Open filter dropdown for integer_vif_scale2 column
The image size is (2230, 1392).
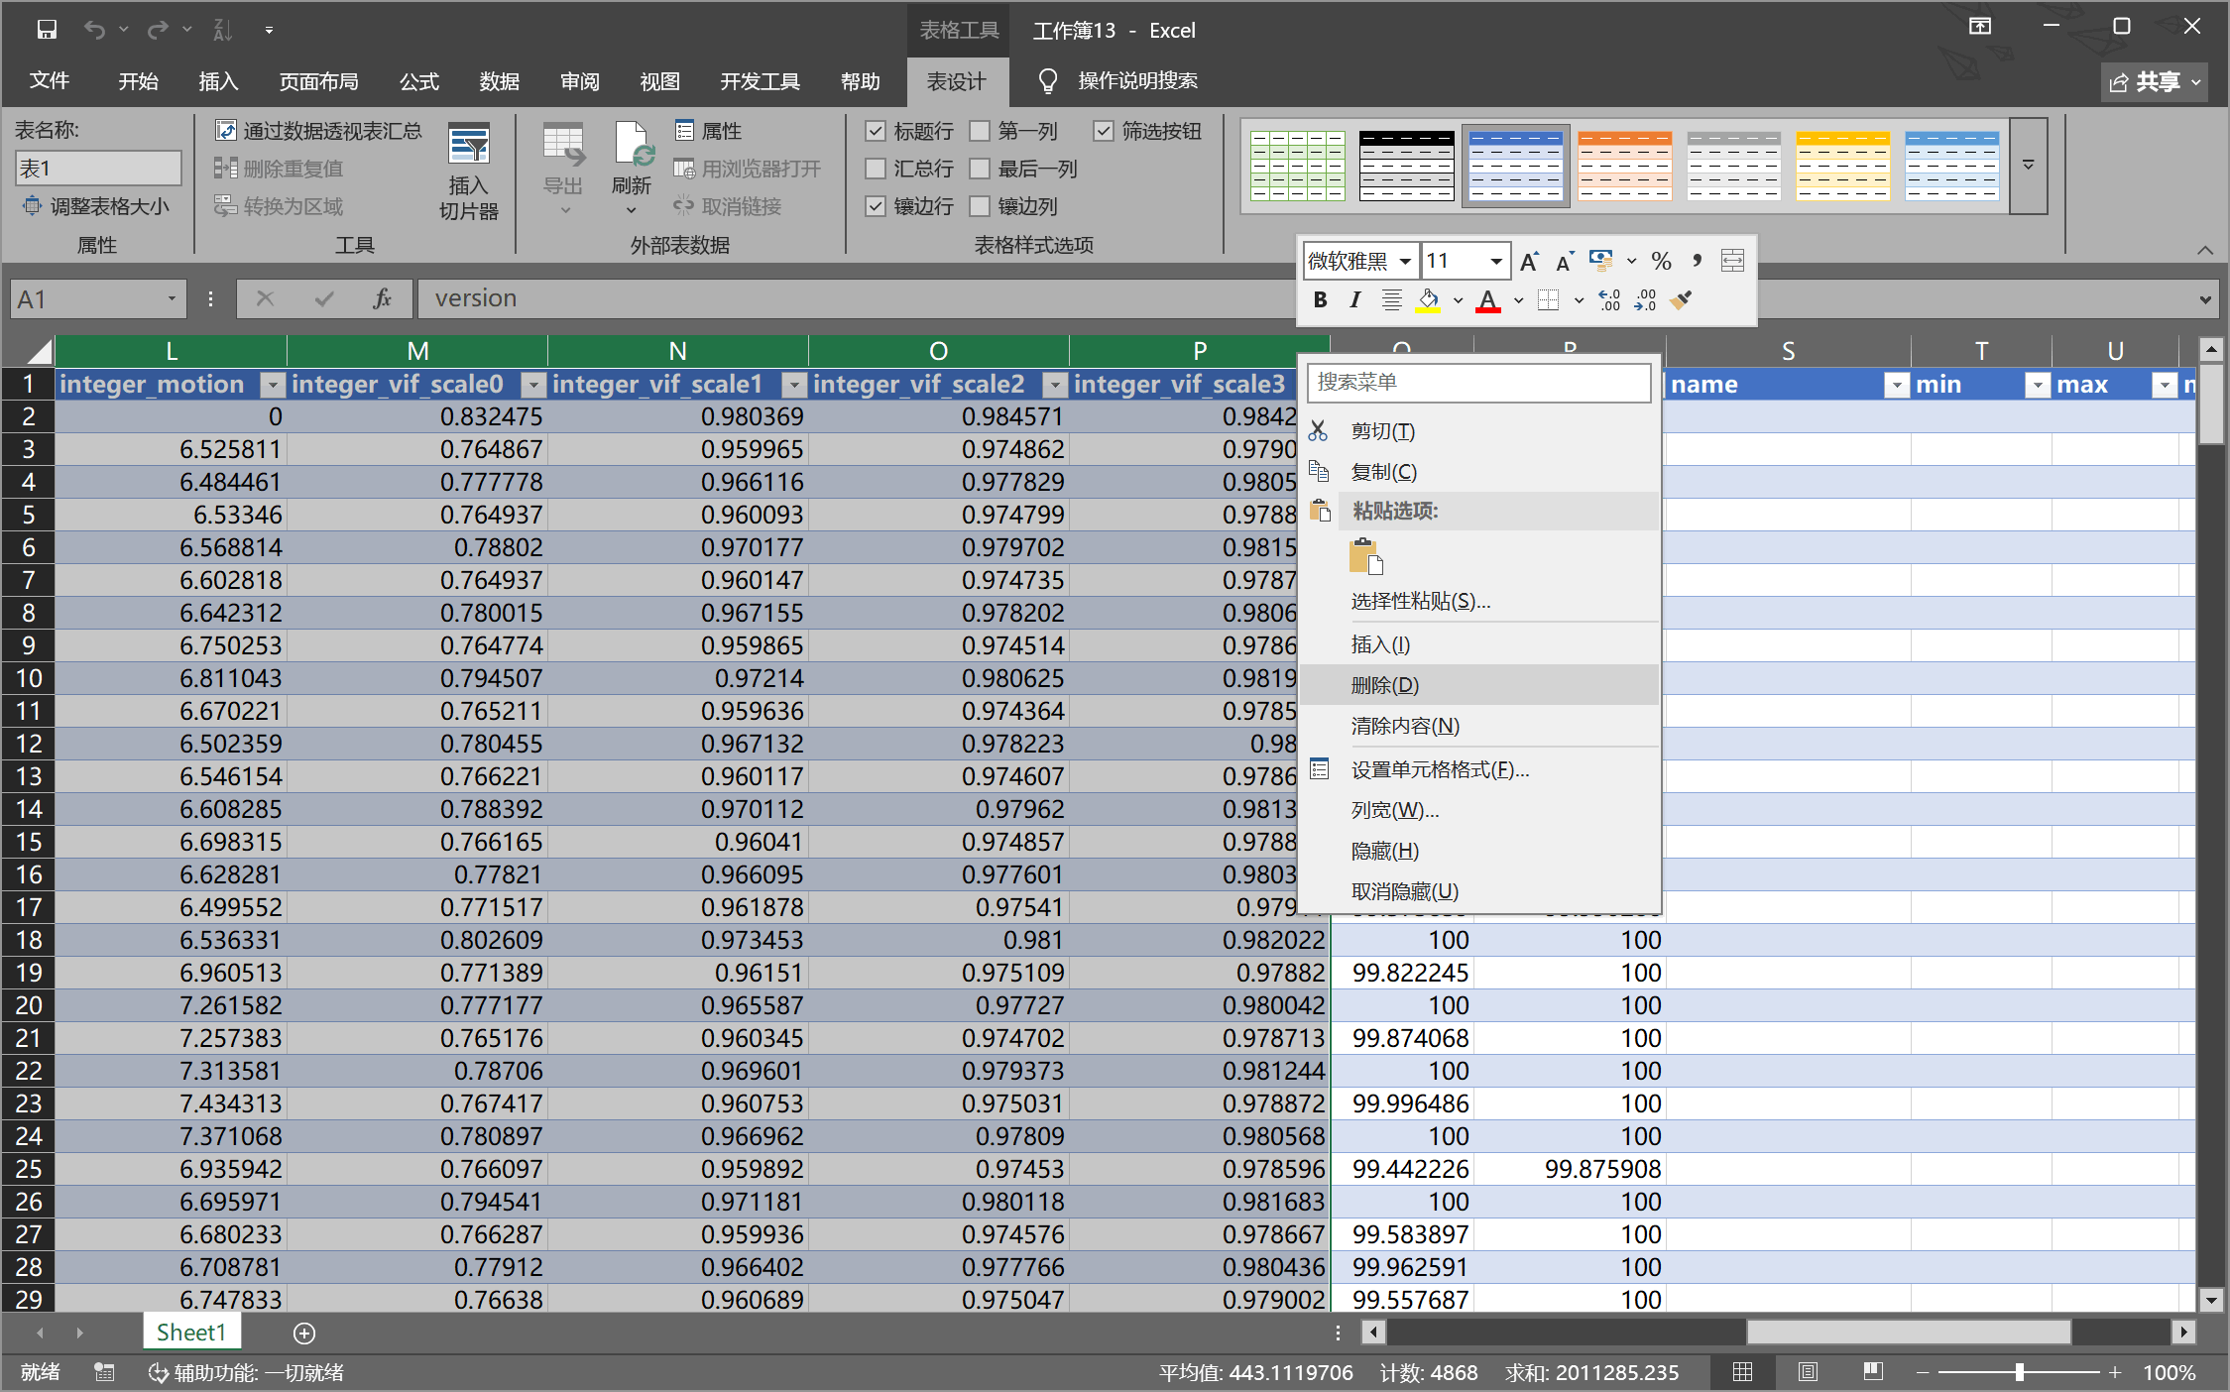click(1054, 385)
